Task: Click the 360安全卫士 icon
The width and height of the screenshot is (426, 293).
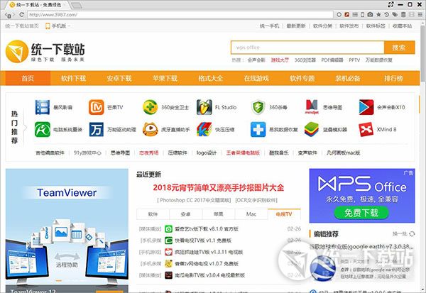Action: [150, 107]
